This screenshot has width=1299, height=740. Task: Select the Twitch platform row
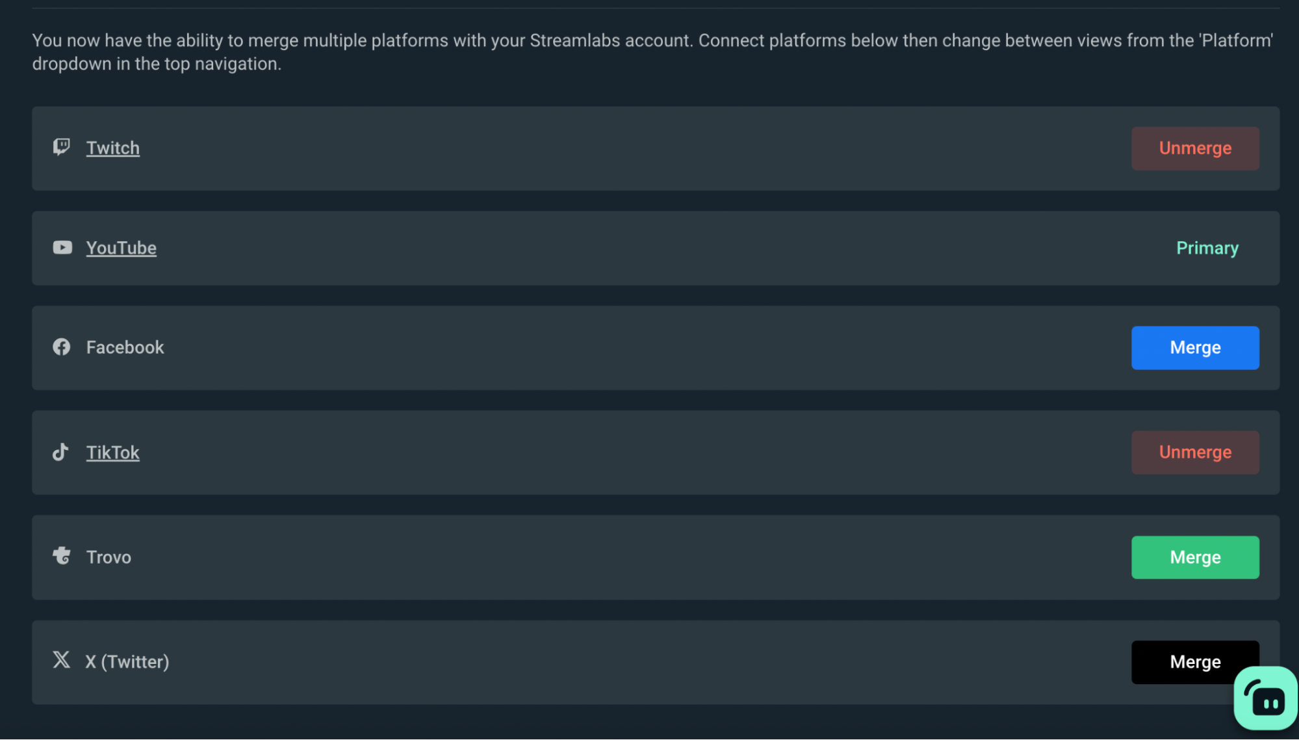[x=585, y=148]
